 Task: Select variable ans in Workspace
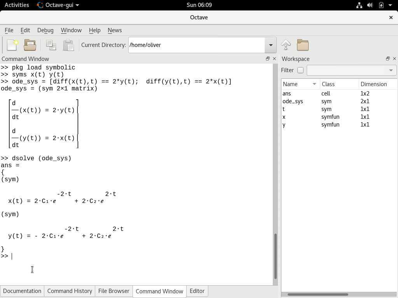[286, 94]
